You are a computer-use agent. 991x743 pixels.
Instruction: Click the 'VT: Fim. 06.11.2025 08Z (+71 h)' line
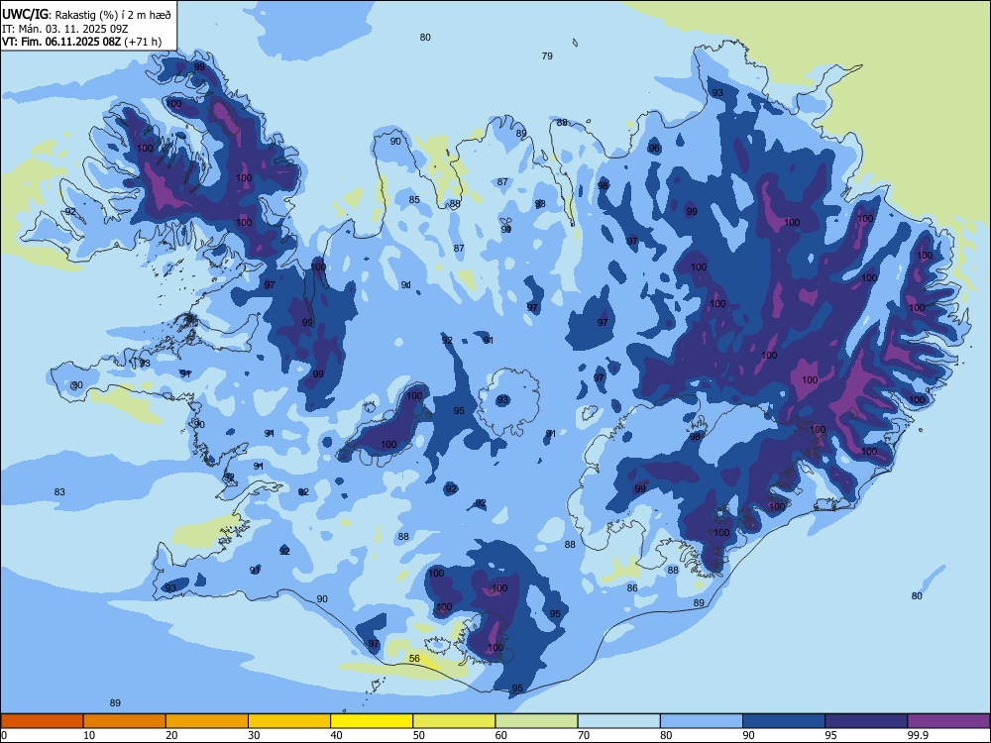(81, 42)
